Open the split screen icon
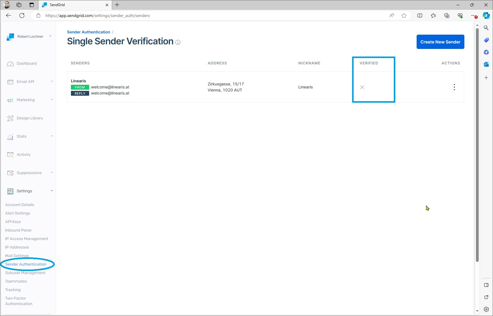This screenshot has width=493, height=316. click(420, 15)
